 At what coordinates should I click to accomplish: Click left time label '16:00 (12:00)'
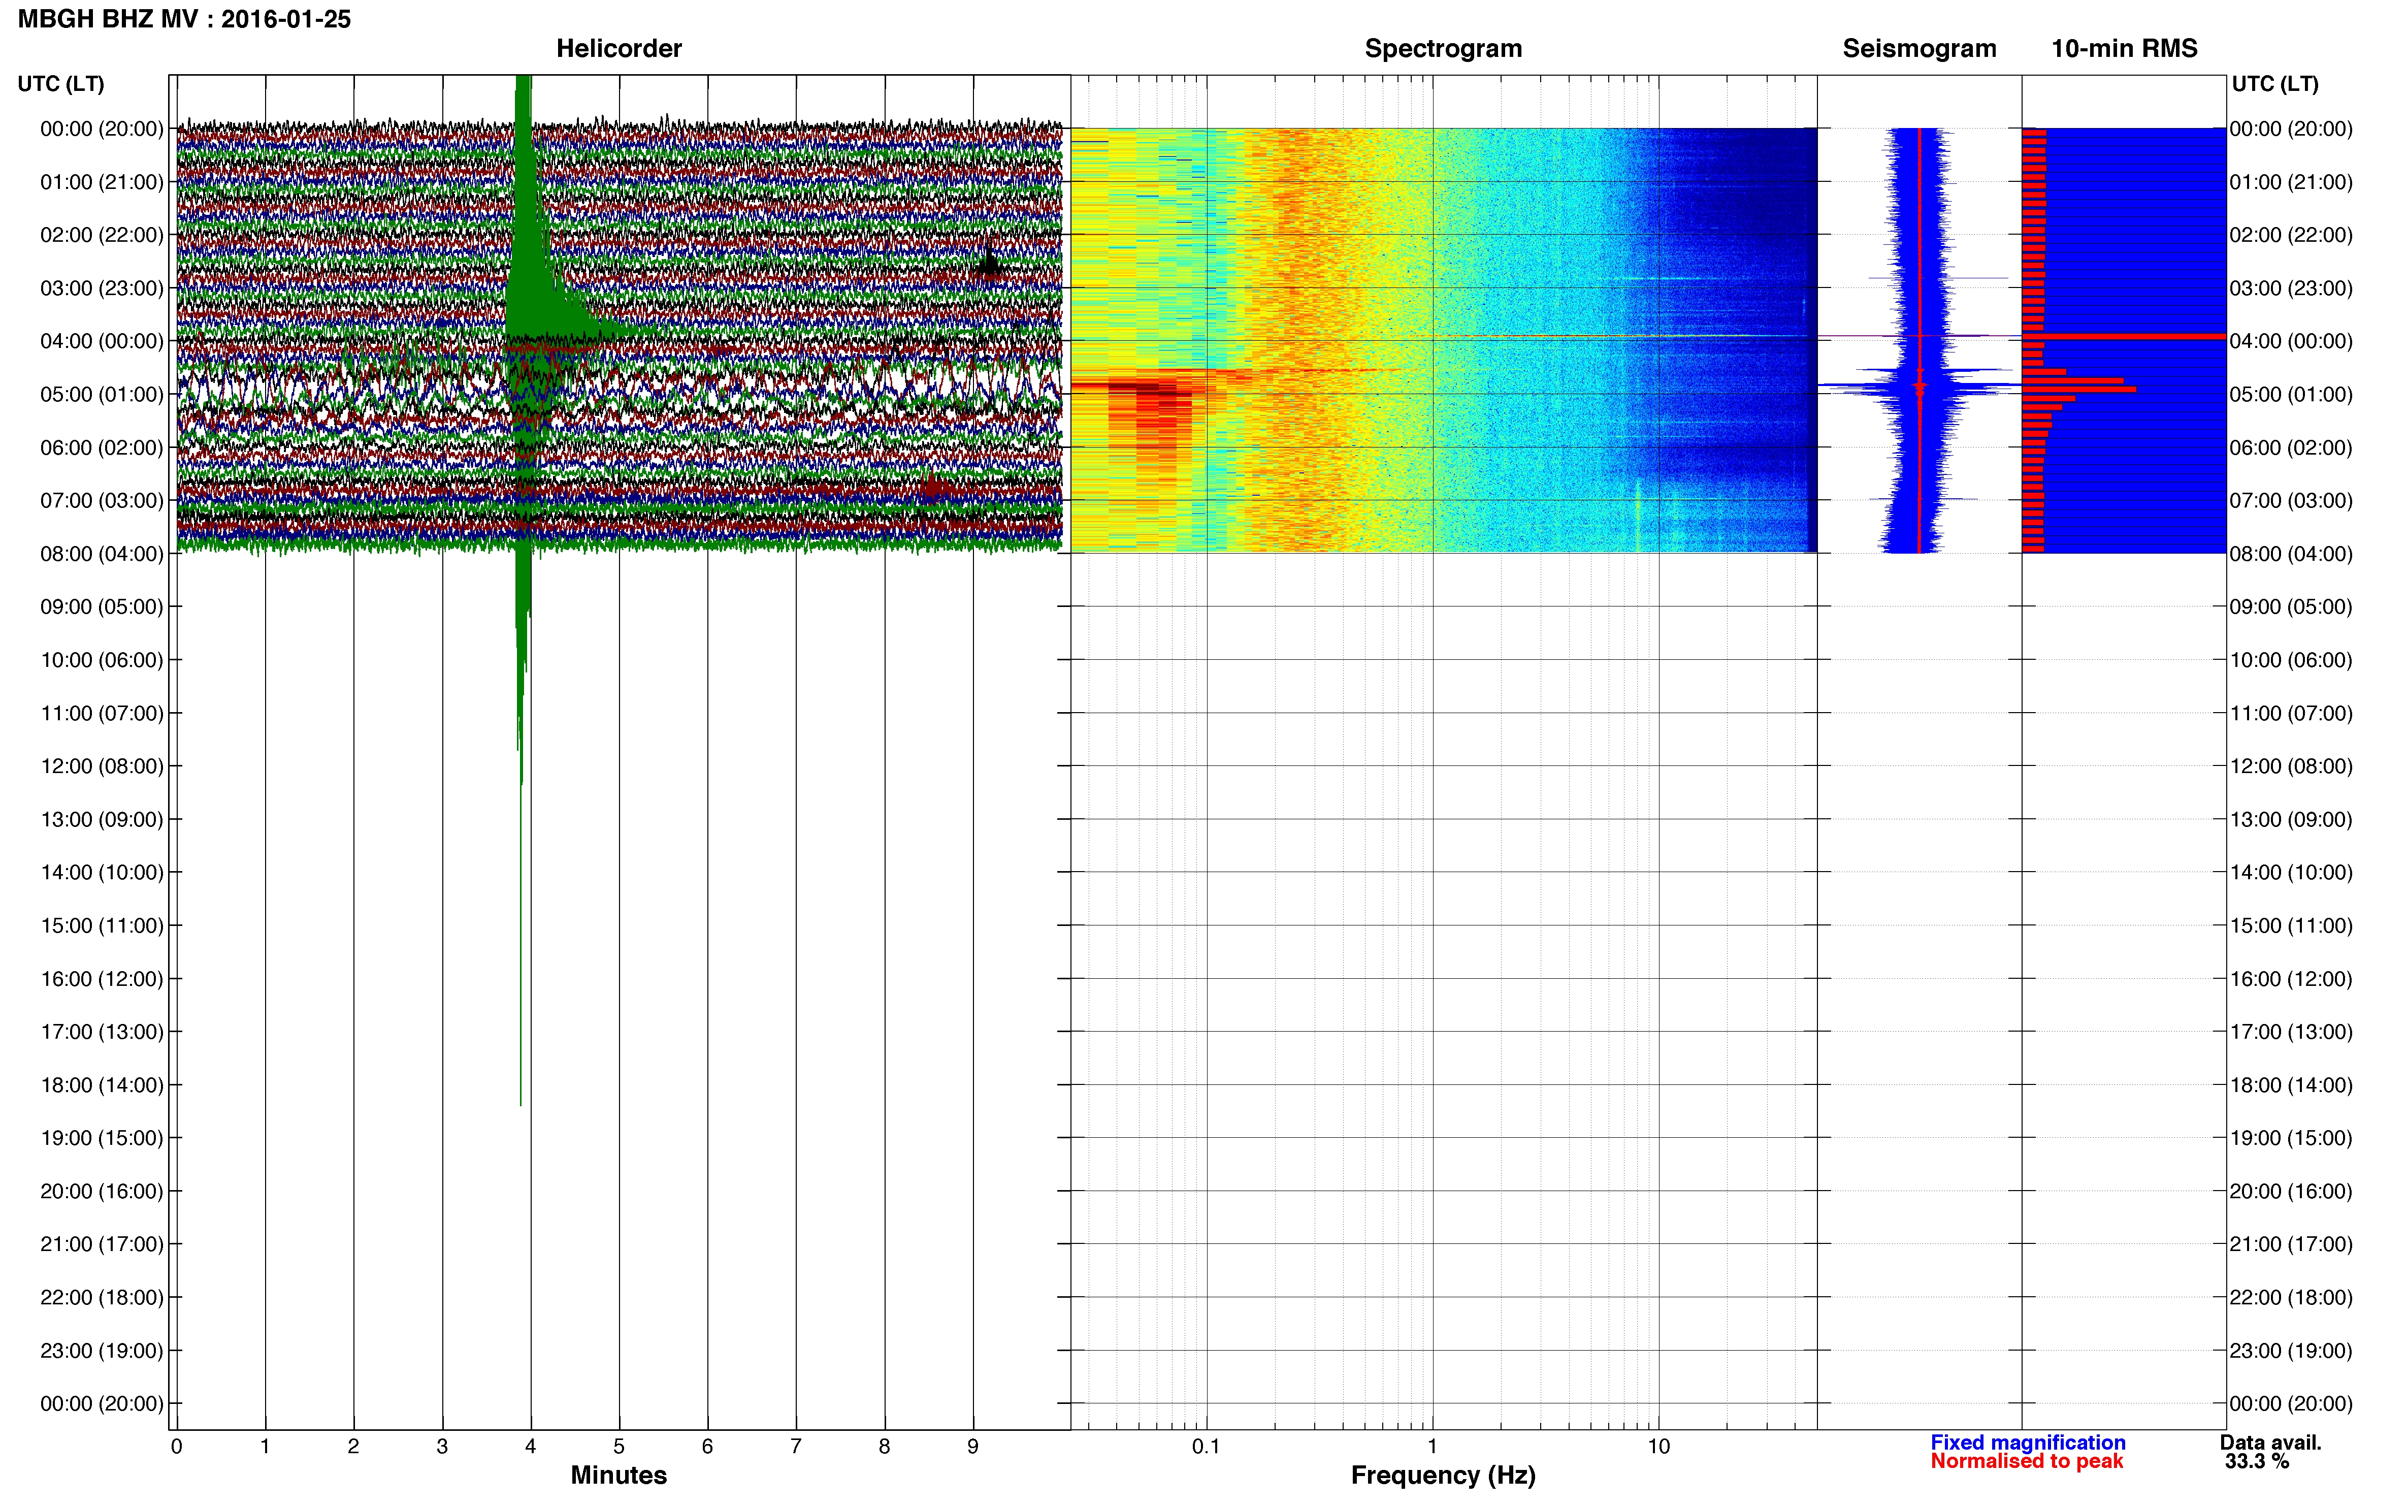click(x=102, y=978)
